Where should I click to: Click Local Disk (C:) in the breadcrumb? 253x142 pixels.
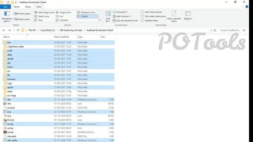(48, 30)
